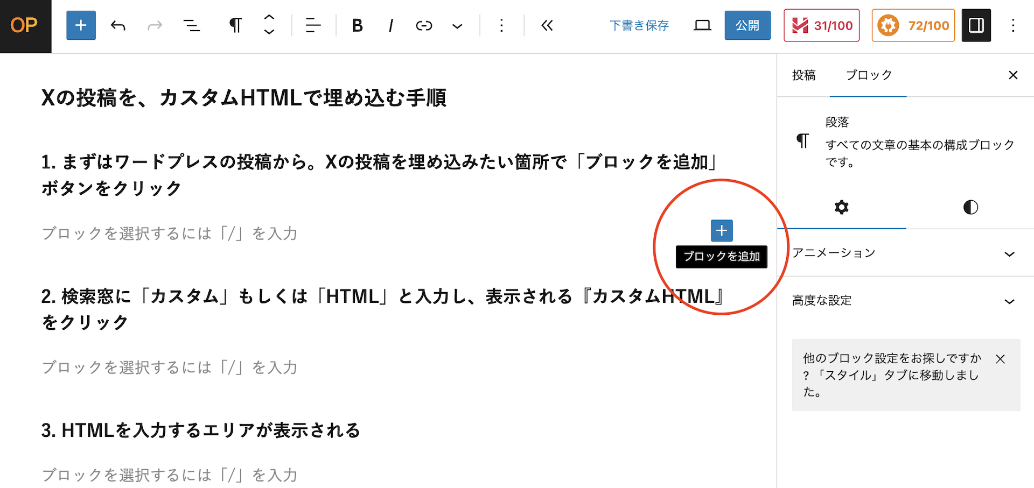The width and height of the screenshot is (1034, 488).
Task: Close the settings sidebar
Action: pos(1013,75)
